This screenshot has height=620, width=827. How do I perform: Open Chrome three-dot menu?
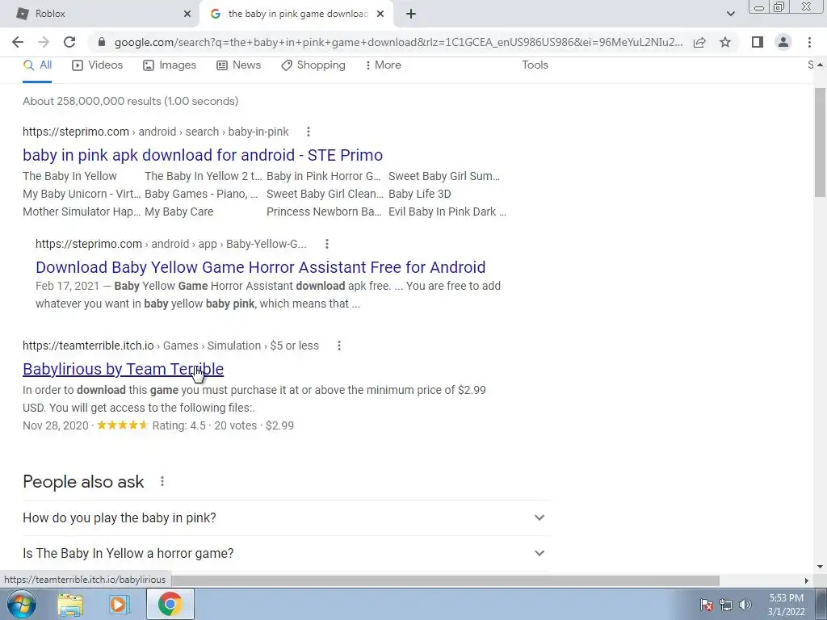pyautogui.click(x=809, y=42)
